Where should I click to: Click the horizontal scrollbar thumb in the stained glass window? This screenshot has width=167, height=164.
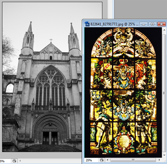133,160
